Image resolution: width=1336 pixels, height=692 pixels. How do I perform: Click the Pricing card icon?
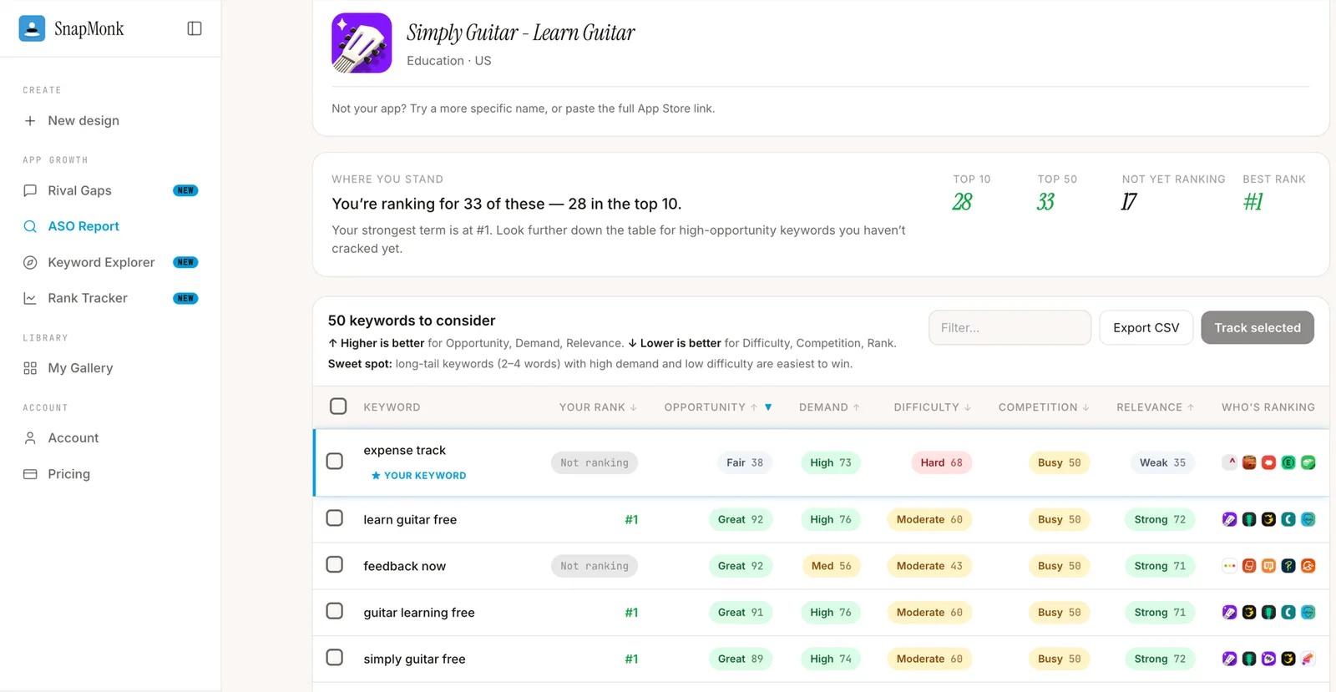30,474
